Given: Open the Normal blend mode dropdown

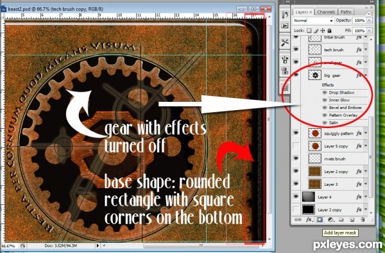Looking at the screenshot, I should pyautogui.click(x=313, y=20).
